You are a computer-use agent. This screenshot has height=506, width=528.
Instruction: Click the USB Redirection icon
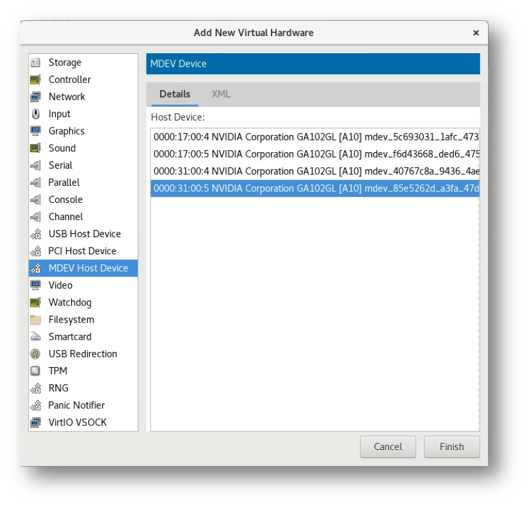(x=36, y=354)
